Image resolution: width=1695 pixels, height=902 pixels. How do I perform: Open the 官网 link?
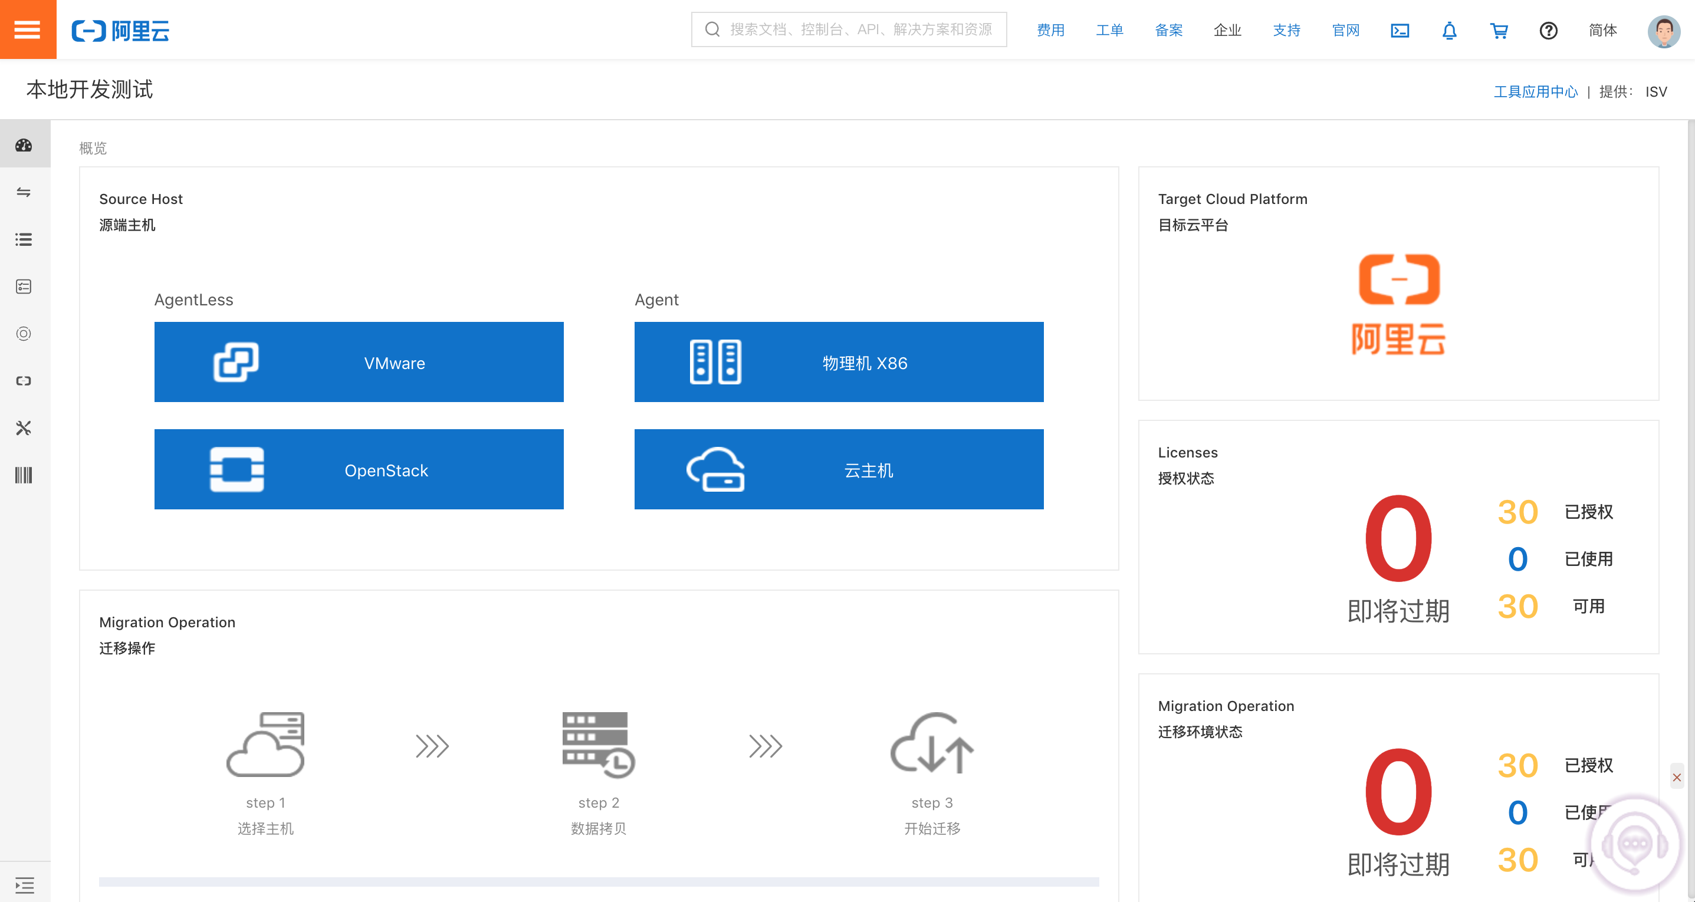pos(1346,30)
